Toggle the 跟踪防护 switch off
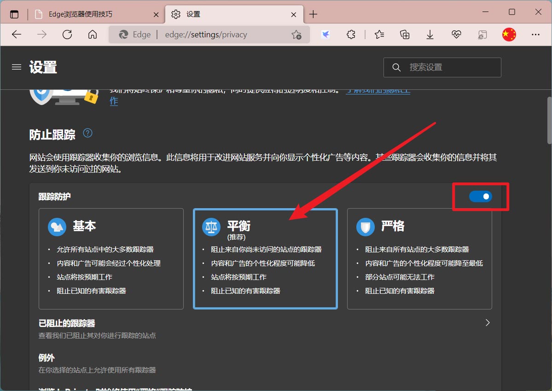 (481, 197)
